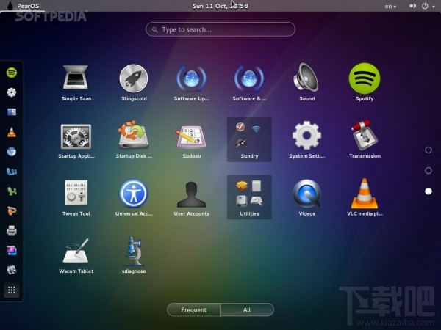Open the Slingscold rocket launcher
The height and width of the screenshot is (330, 441).
pyautogui.click(x=134, y=83)
